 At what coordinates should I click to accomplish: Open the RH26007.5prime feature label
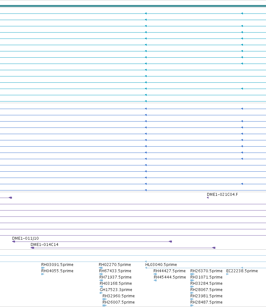pos(118,302)
